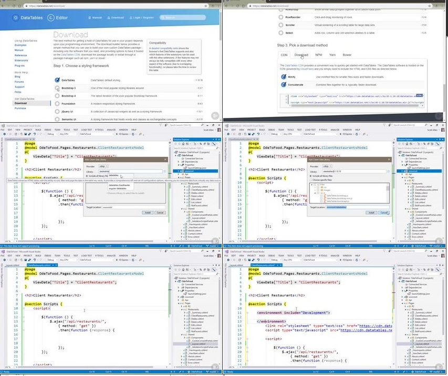Click Cancel in the dialog showing datatables@1.10.18

(384, 213)
